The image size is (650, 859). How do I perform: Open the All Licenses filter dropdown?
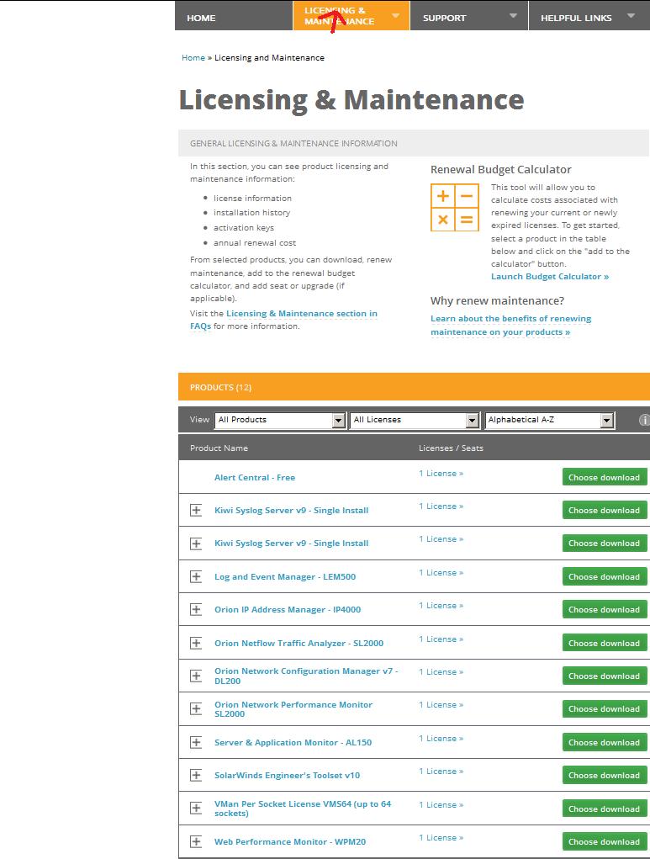pyautogui.click(x=415, y=420)
